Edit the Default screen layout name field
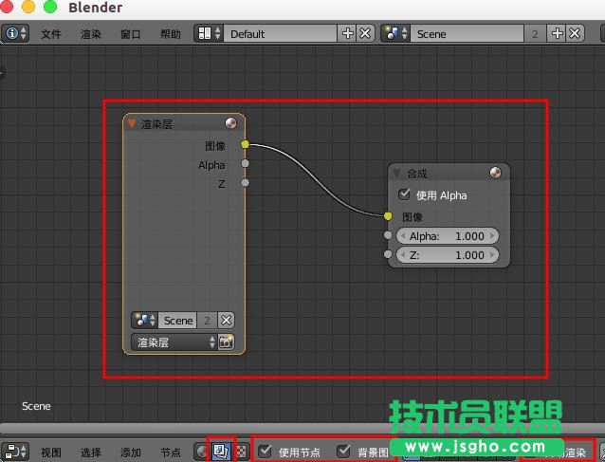Image resolution: width=605 pixels, height=462 pixels. 280,34
